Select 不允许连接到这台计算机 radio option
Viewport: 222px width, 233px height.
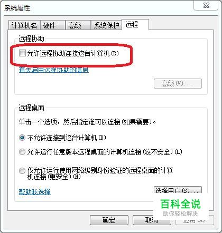tap(22, 138)
